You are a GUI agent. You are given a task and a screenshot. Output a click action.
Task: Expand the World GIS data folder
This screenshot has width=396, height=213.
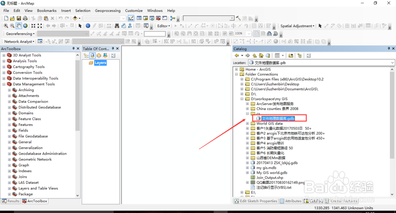(x=247, y=124)
